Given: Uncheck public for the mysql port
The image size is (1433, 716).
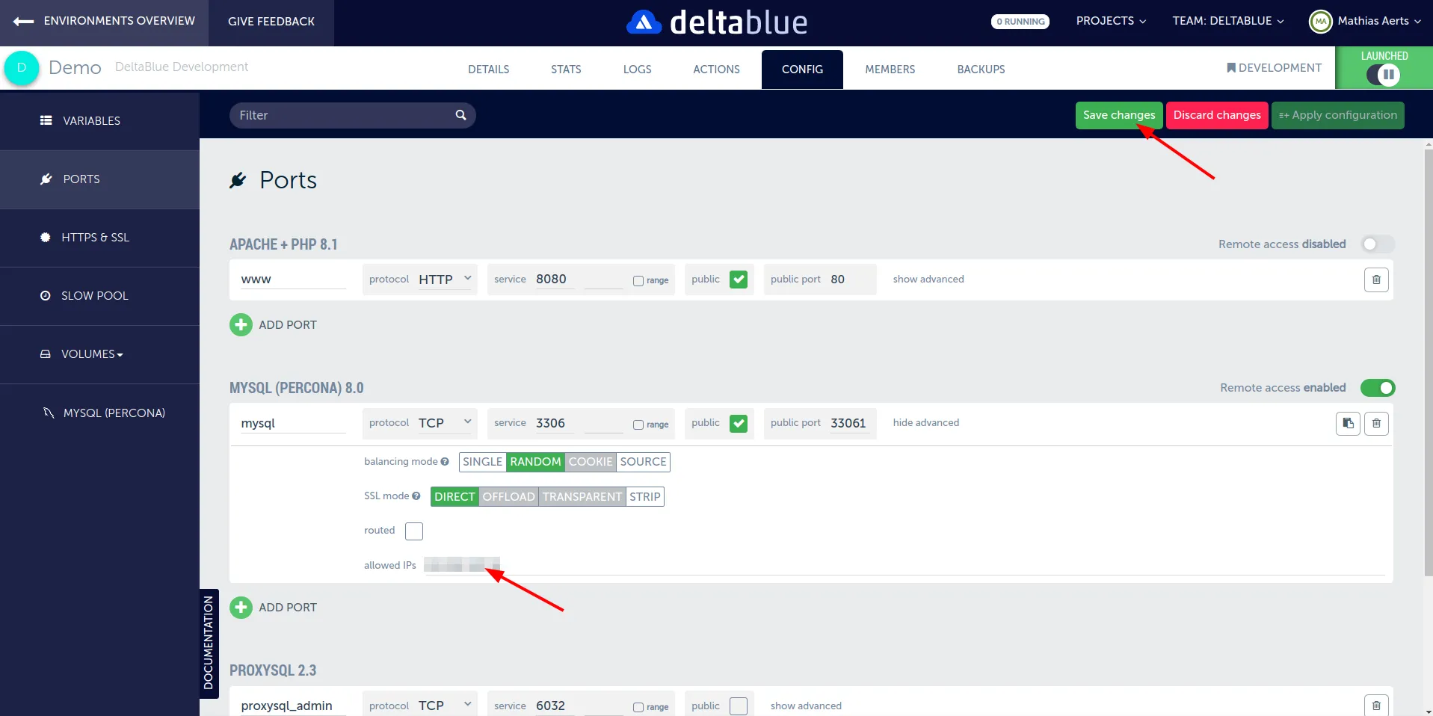Looking at the screenshot, I should [739, 423].
